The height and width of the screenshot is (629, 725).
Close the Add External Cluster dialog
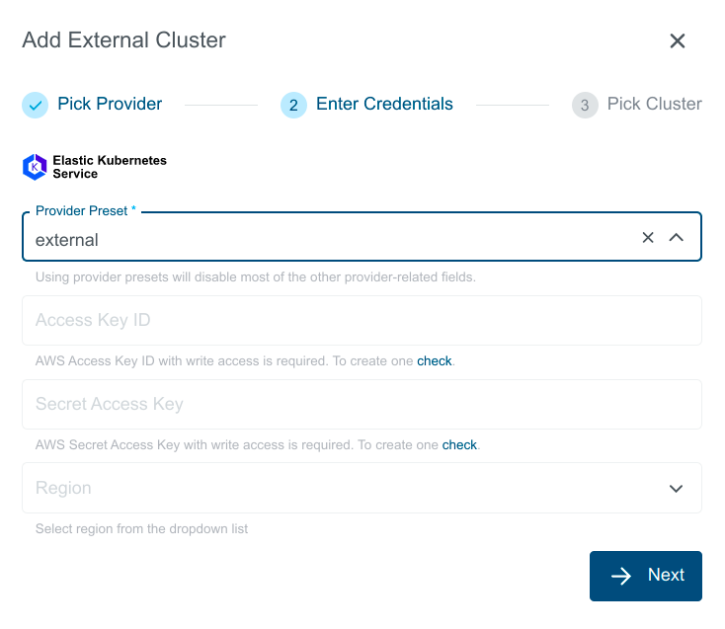click(677, 40)
